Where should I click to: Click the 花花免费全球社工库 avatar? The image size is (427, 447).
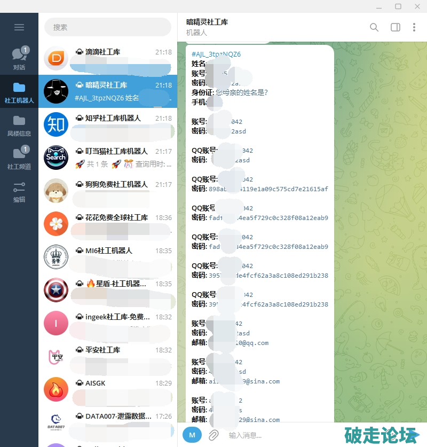coord(56,224)
